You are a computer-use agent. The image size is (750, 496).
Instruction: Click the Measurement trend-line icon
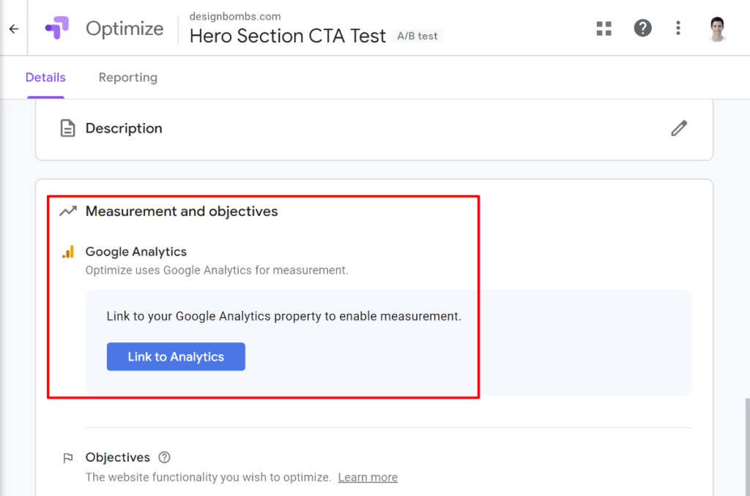(68, 211)
